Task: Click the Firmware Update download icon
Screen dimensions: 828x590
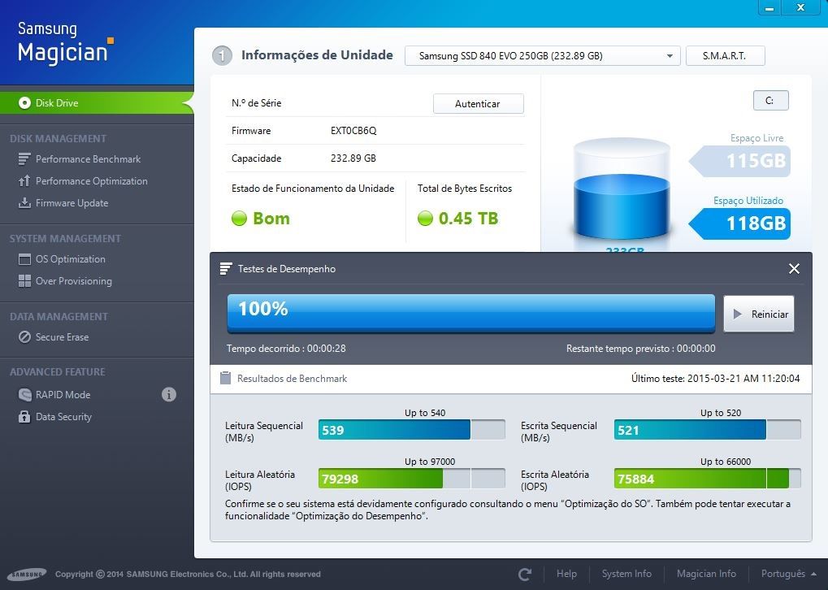Action: (x=24, y=203)
